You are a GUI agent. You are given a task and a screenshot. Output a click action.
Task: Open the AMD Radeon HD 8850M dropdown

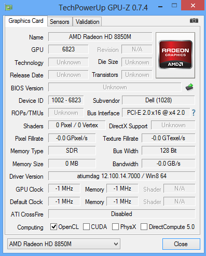click(x=64, y=244)
